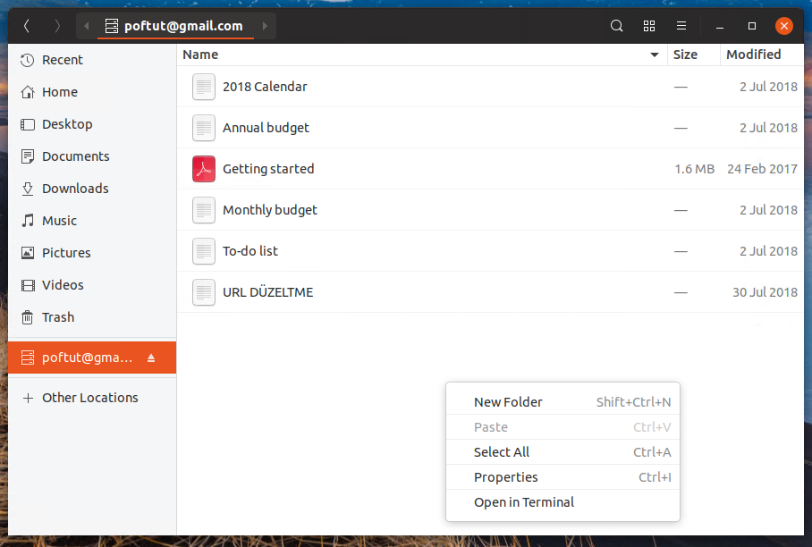Close the Files window
The image size is (812, 547).
[784, 26]
